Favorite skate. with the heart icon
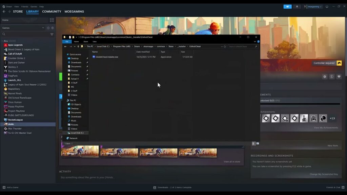347x195 pixels. click(339, 77)
